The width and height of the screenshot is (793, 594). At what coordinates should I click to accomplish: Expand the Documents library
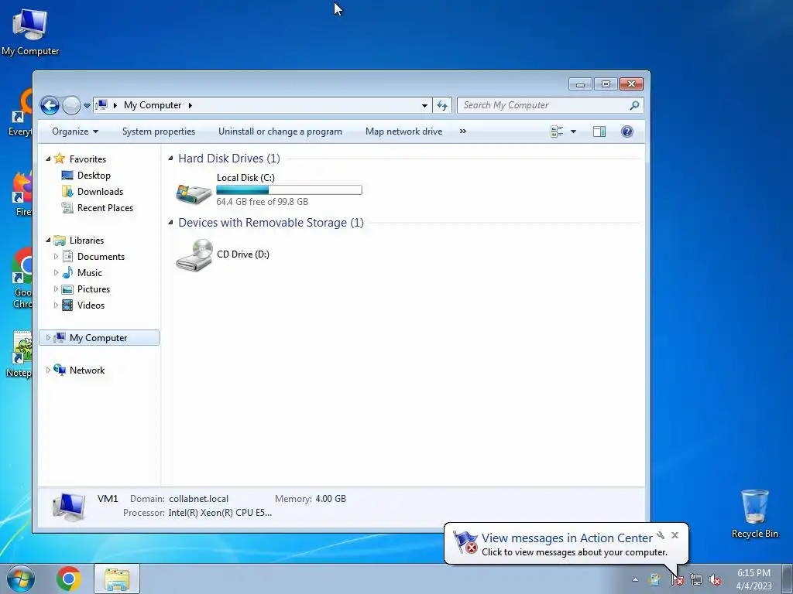click(x=56, y=257)
